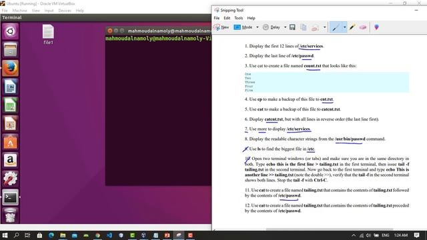The image size is (427, 240).
Task: Open the Windows notification center
Action: [416, 235]
